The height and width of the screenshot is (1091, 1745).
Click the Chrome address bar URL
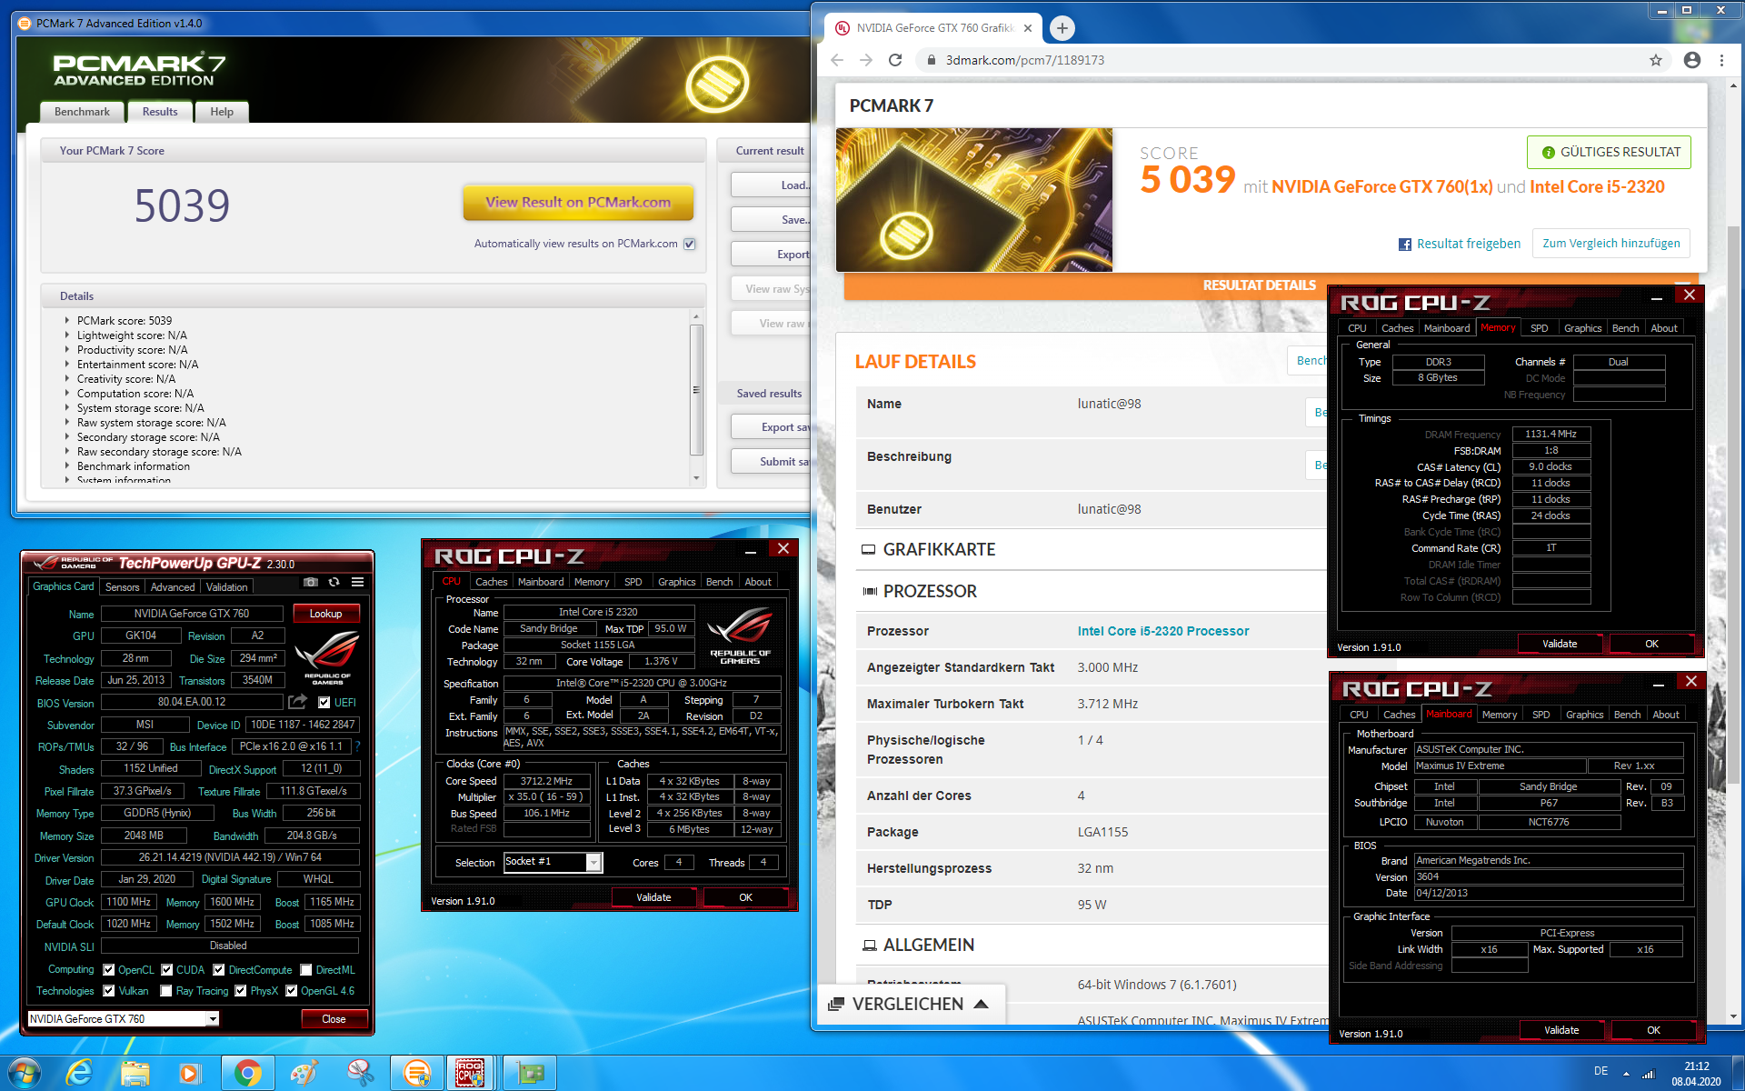click(1025, 60)
